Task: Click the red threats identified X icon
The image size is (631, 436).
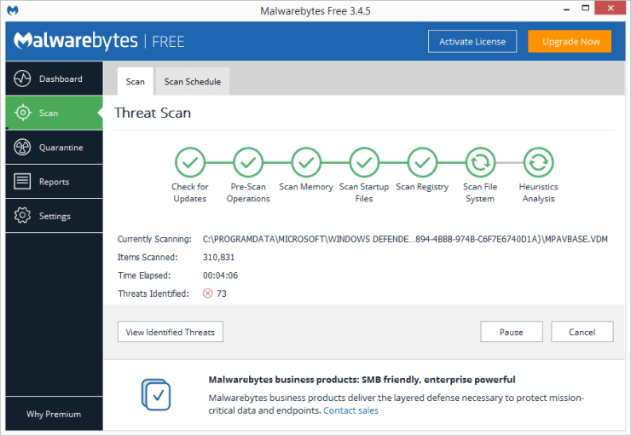Action: click(207, 294)
